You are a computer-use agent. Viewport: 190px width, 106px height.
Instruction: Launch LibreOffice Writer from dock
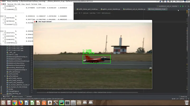pos(26,103)
